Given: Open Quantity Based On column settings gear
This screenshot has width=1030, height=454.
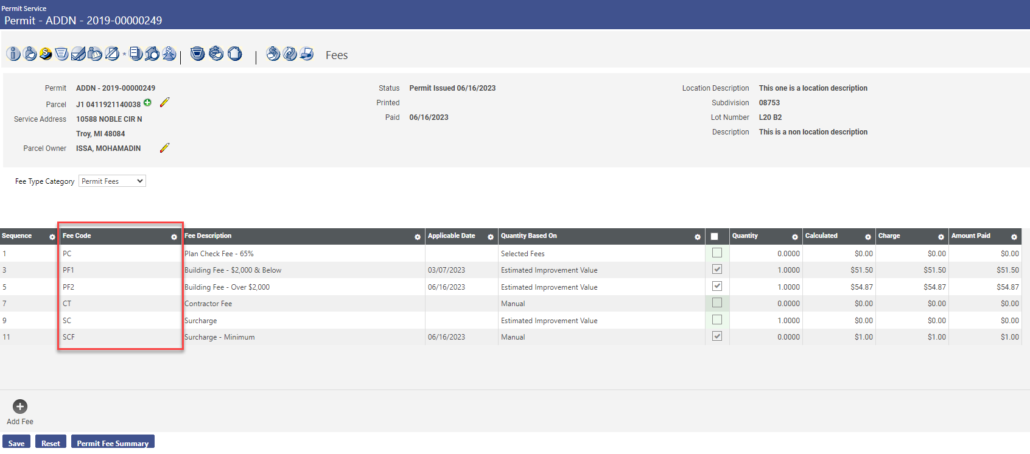Looking at the screenshot, I should tap(698, 237).
